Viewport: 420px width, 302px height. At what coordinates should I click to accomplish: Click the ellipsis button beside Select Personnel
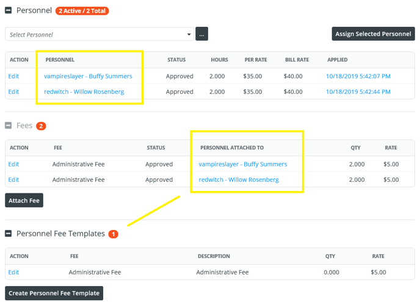(201, 34)
